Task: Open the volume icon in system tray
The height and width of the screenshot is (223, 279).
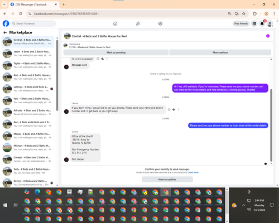Action: (x=249, y=210)
